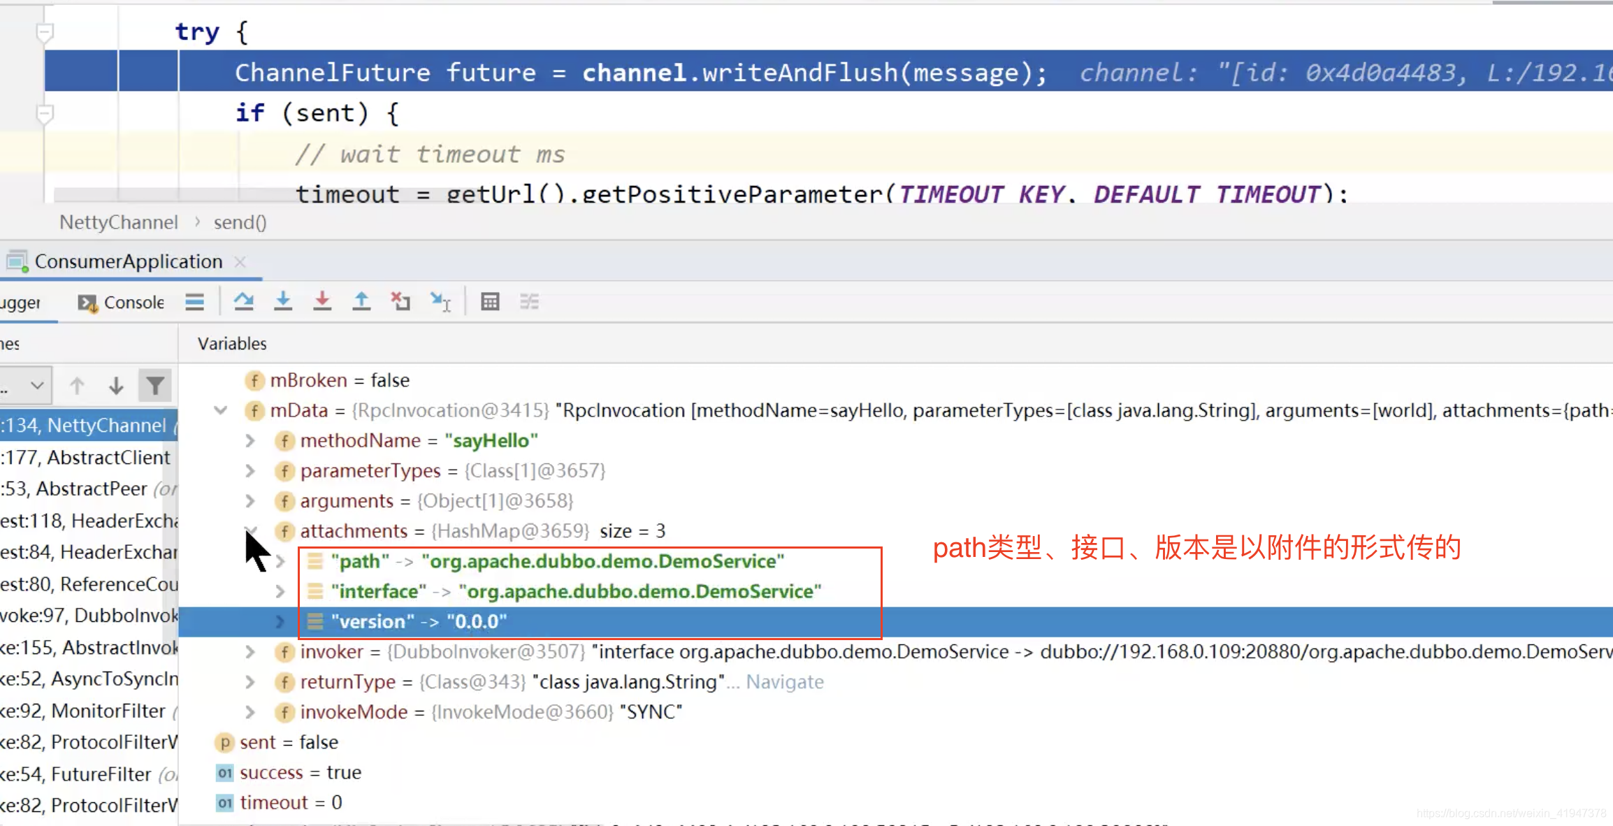Screen dimensions: 1613x826
Task: Click the Run to Cursor icon
Action: (440, 301)
